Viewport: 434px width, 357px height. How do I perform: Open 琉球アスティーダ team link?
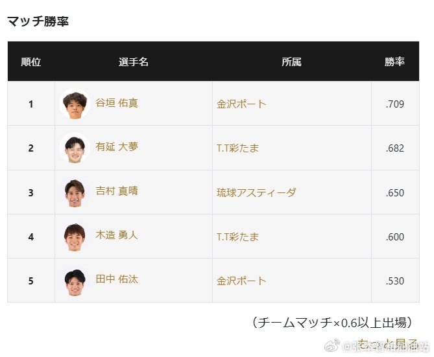pyautogui.click(x=256, y=192)
